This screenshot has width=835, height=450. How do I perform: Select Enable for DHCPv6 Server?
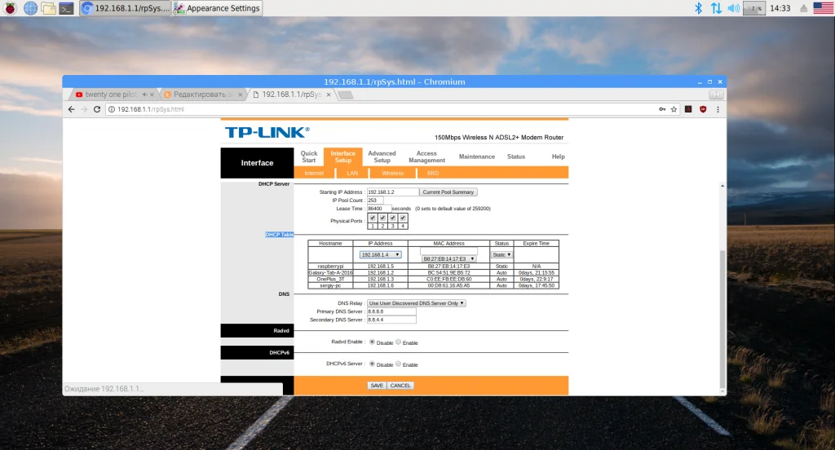(x=398, y=364)
